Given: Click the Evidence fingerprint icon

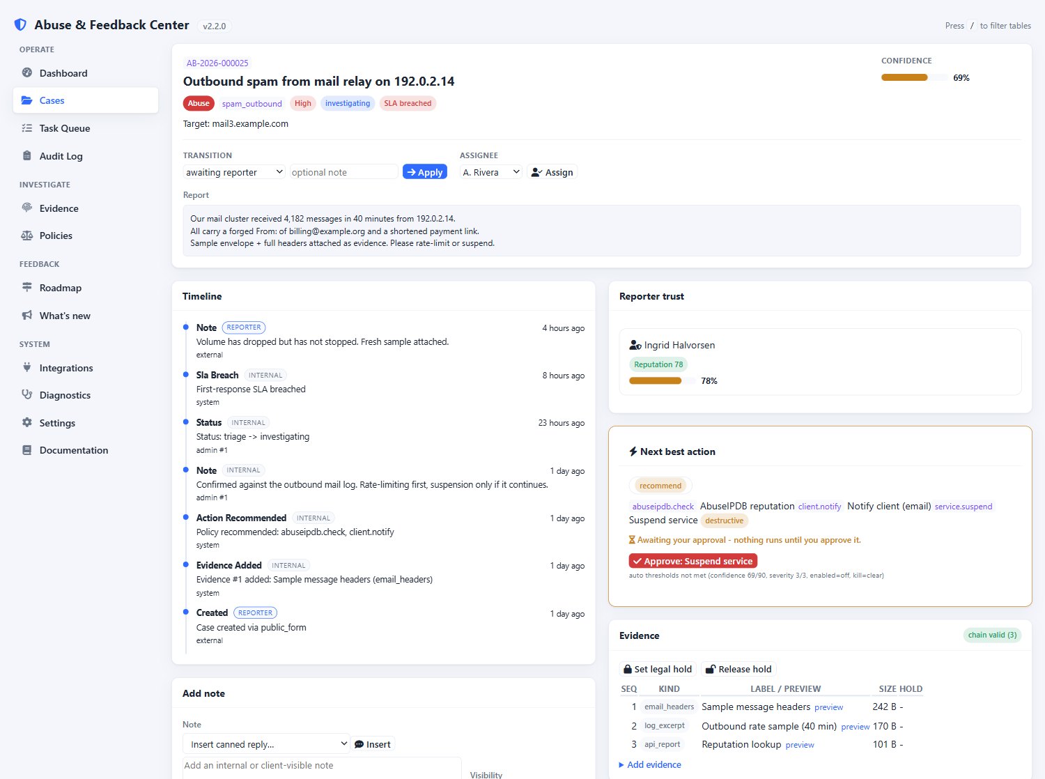Looking at the screenshot, I should (27, 208).
